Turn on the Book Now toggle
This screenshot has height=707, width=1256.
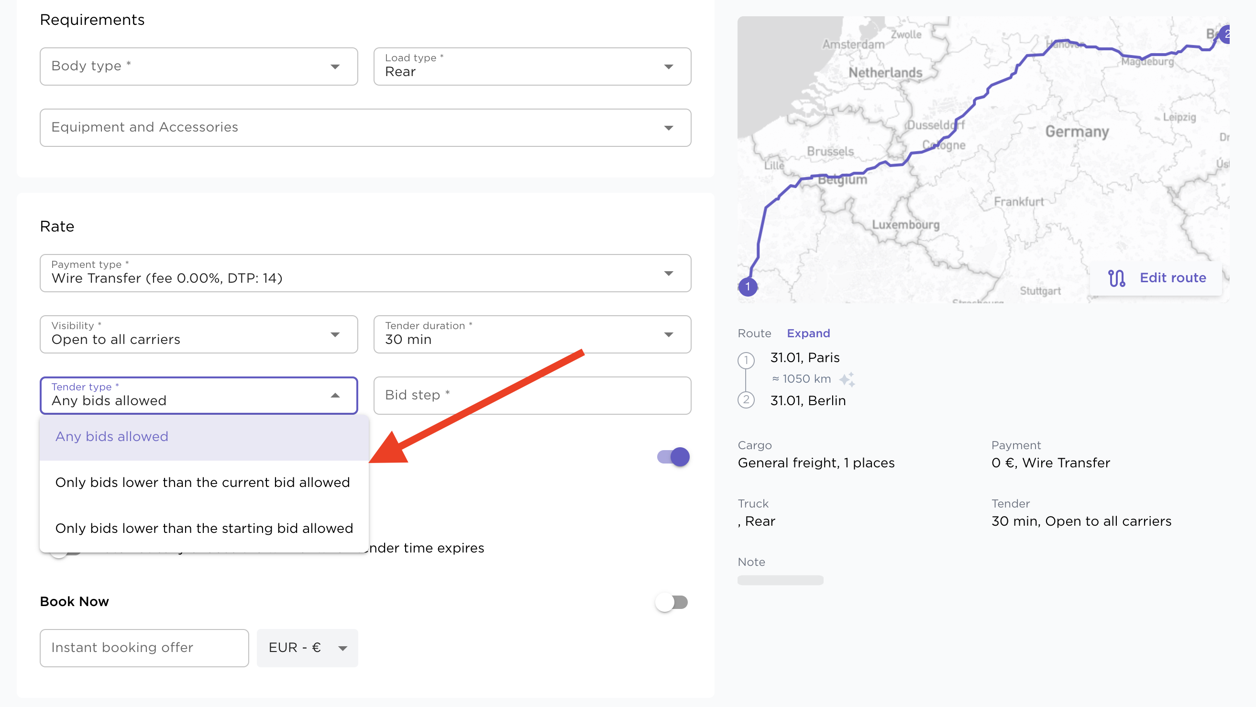(672, 603)
